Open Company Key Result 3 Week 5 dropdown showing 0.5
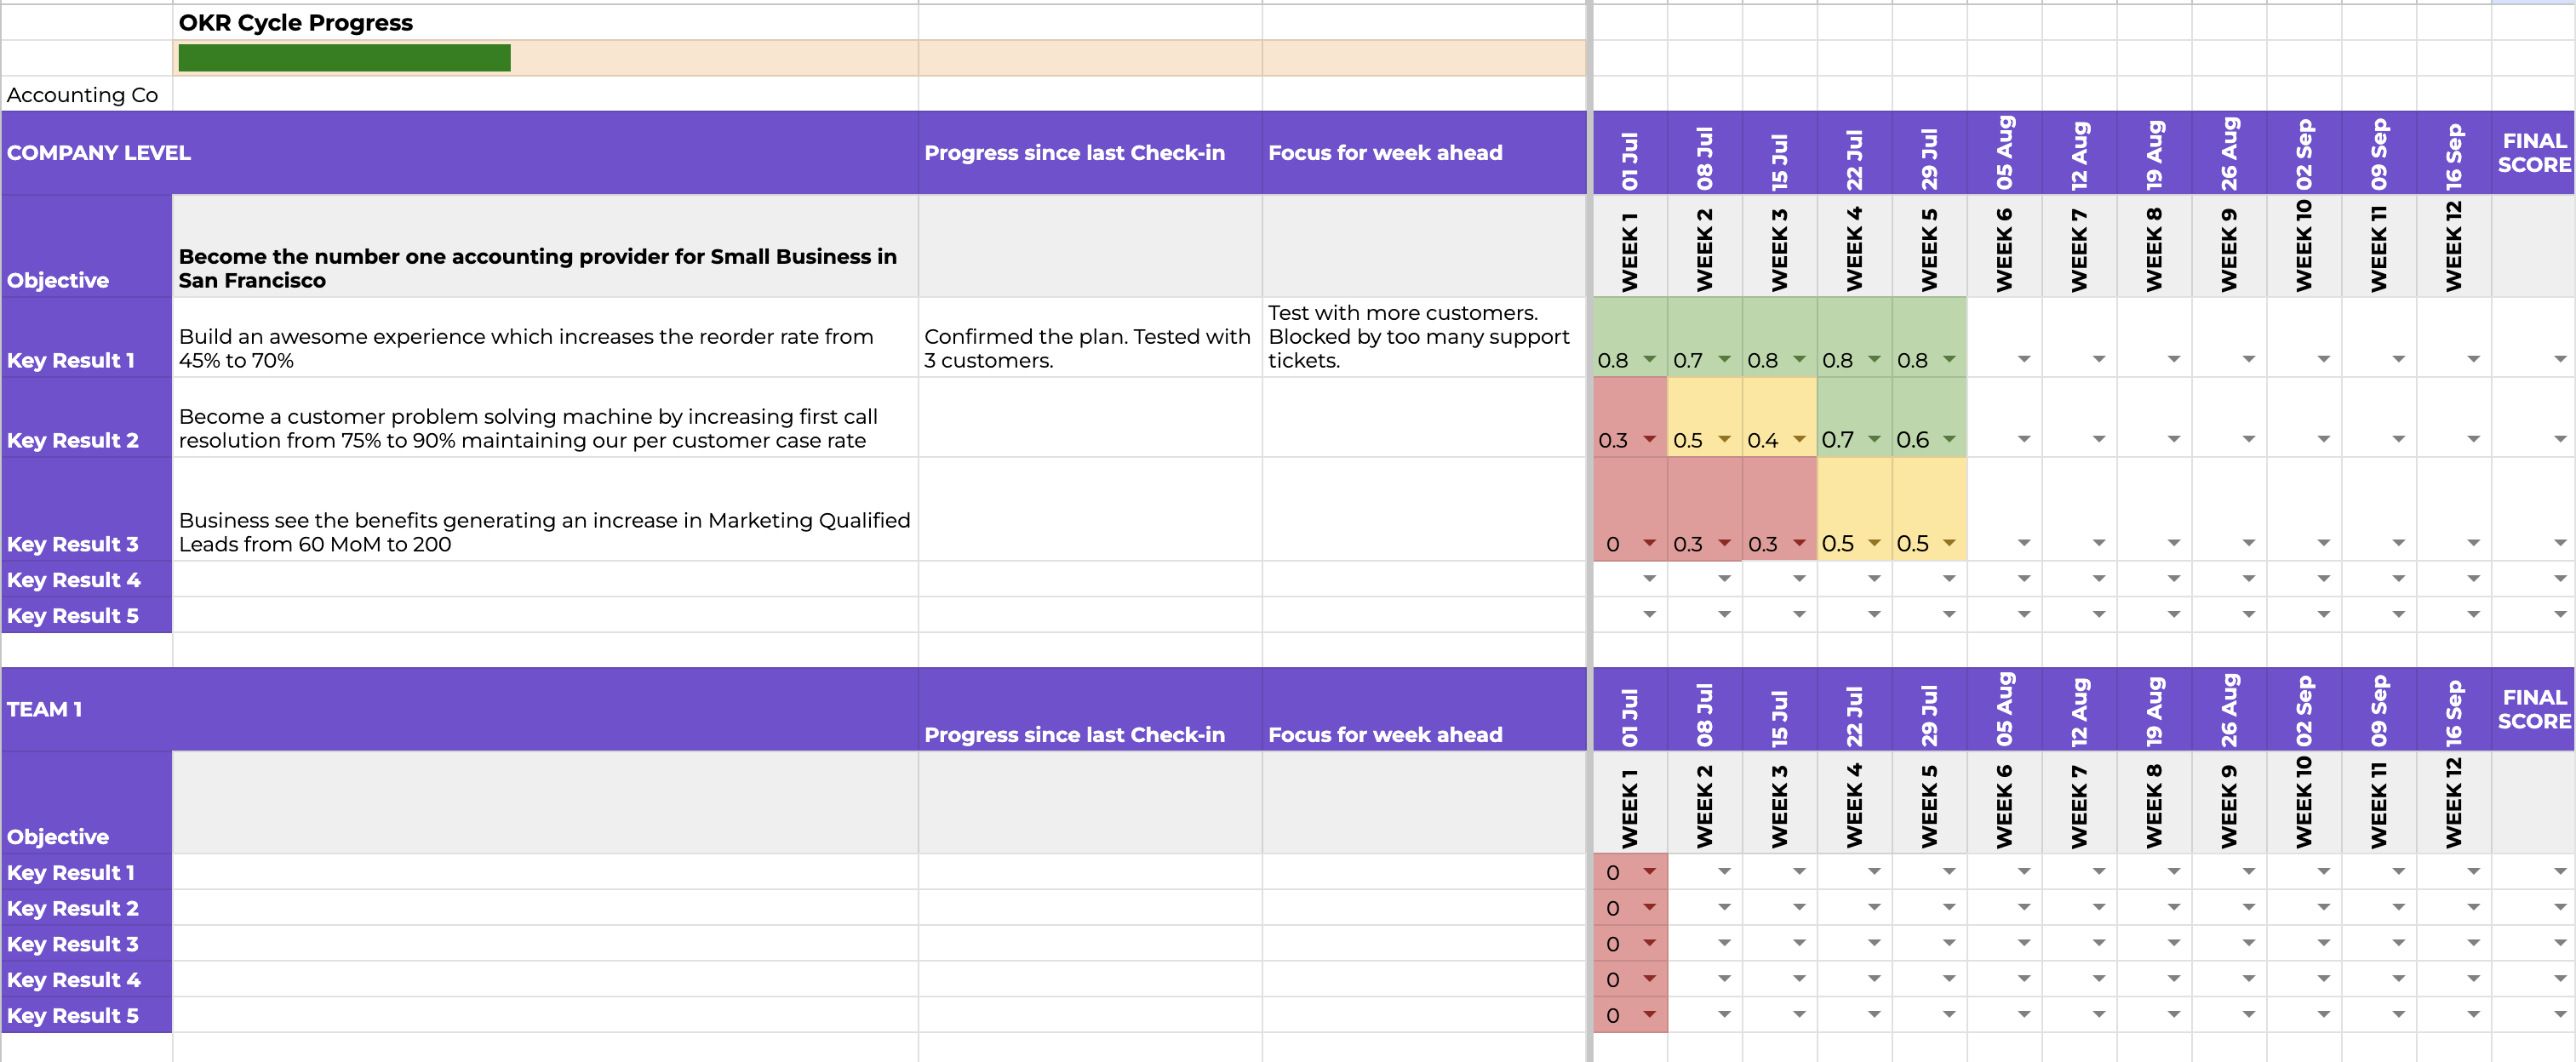Viewport: 2576px width, 1062px height. click(x=1949, y=543)
